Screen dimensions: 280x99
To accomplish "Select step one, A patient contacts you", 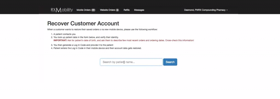I will pos(65,34).
